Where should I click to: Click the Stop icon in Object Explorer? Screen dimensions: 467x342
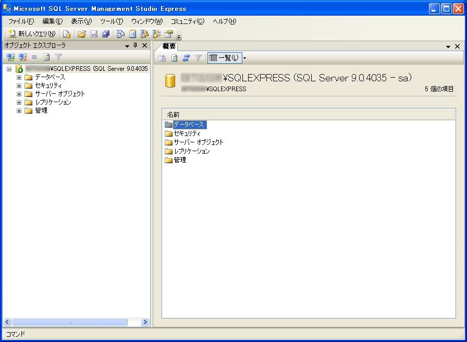[34, 57]
